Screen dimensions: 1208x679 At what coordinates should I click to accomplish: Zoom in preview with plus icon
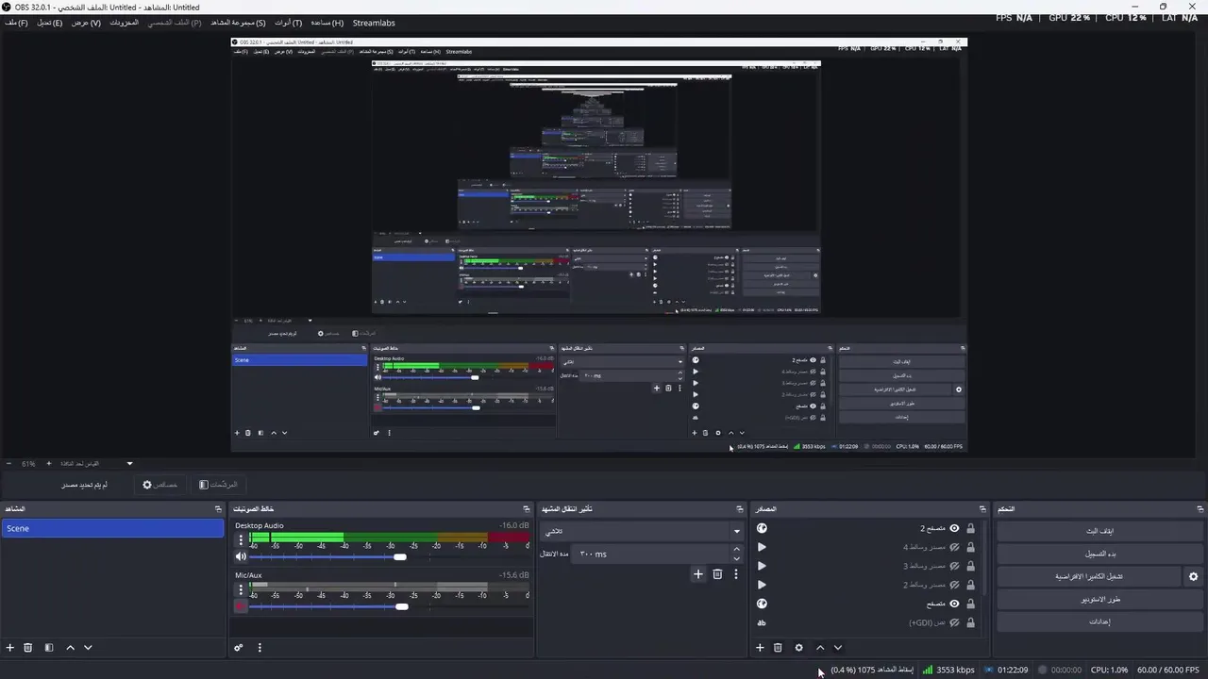[49, 463]
